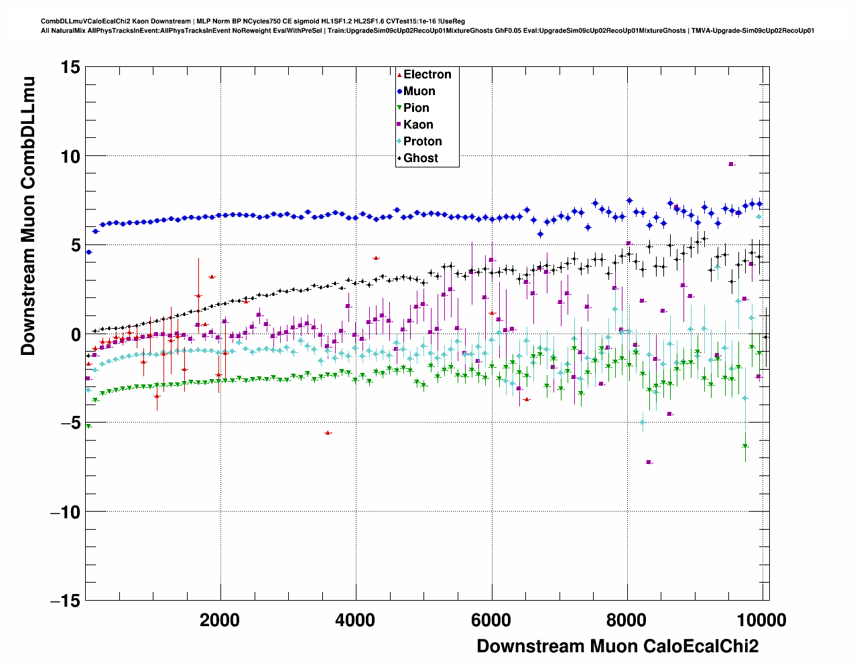Click the 'Kaon' legend text label

point(418,125)
